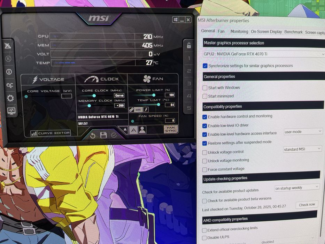Click the apply checkmark icon

[114, 135]
